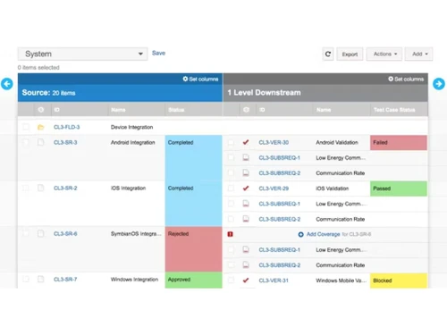Open the CL3-VER-31 link
The image size is (447, 335).
click(274, 281)
